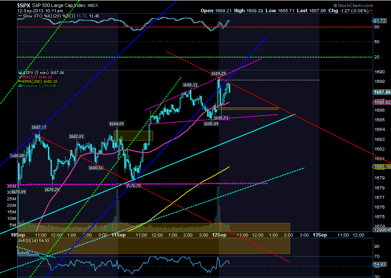The width and height of the screenshot is (391, 278).
Task: Click the 80 level on stochastic axis
Action: [x=377, y=27]
